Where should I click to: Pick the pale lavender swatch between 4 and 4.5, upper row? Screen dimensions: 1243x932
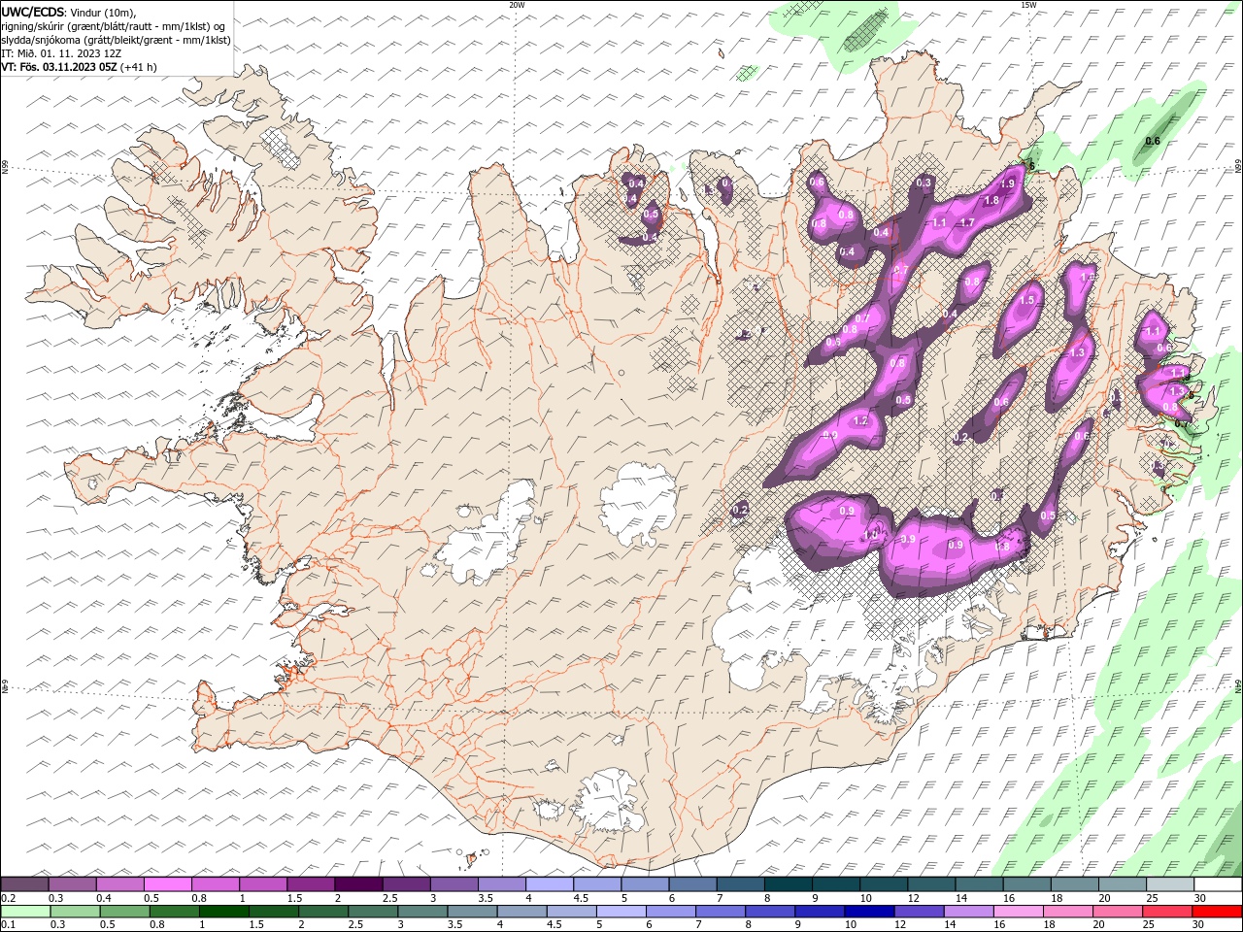tap(550, 884)
